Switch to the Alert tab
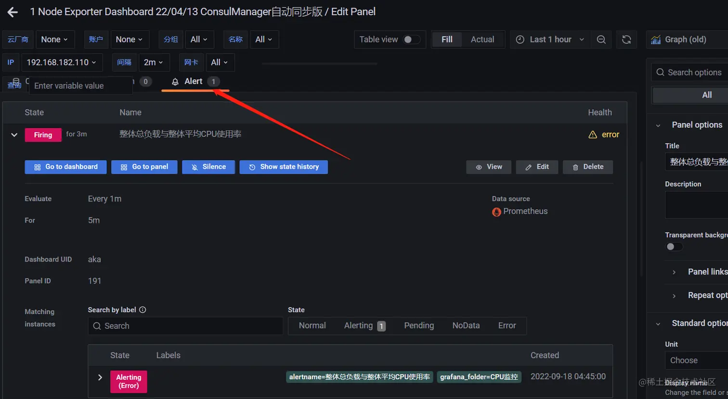This screenshot has height=399, width=728. click(195, 82)
